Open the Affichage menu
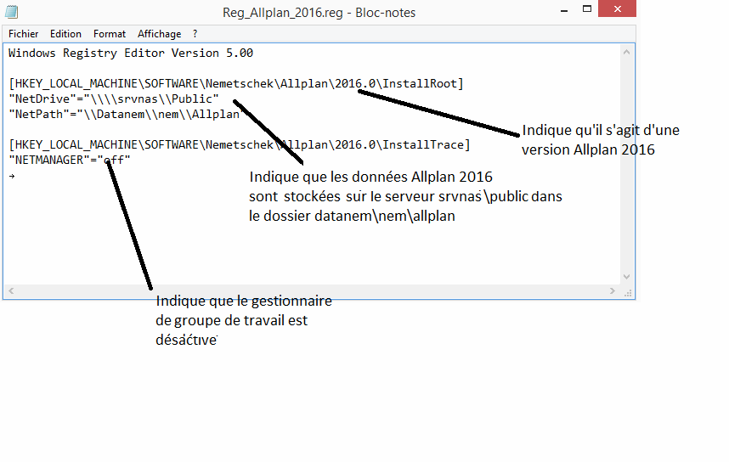The width and height of the screenshot is (729, 462). (x=159, y=34)
